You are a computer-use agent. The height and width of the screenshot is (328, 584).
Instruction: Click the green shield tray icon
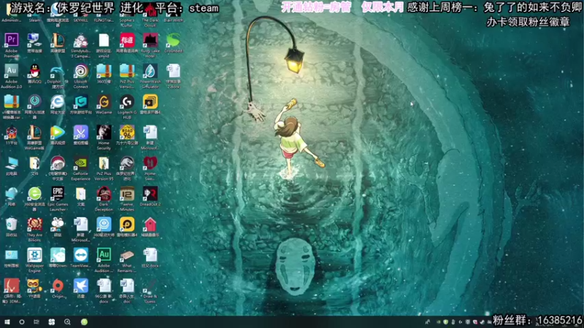coord(445,321)
